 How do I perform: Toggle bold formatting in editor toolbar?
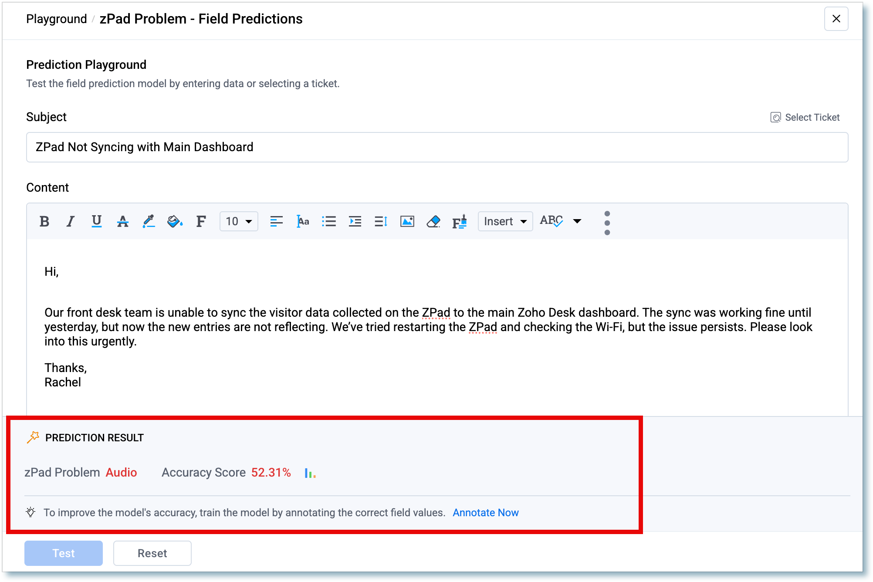coord(44,221)
